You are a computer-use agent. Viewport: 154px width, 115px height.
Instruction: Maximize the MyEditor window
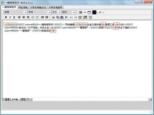point(142,2)
